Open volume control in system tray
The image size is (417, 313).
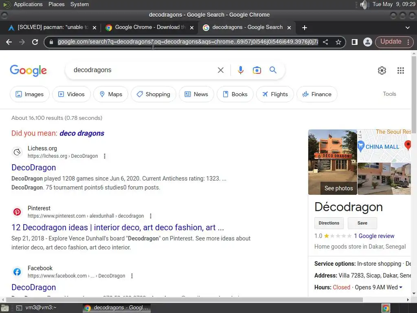[364, 4]
